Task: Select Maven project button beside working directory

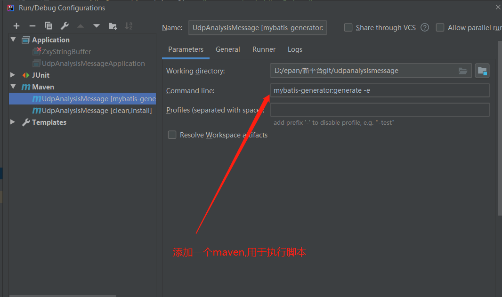Action: pyautogui.click(x=482, y=71)
